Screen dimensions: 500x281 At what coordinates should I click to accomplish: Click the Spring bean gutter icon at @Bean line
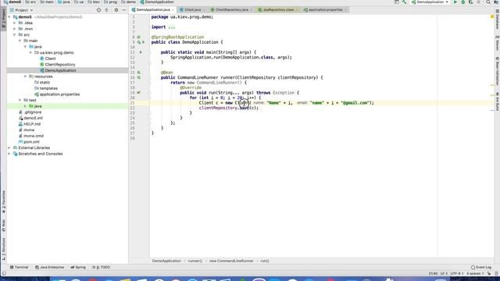click(139, 73)
